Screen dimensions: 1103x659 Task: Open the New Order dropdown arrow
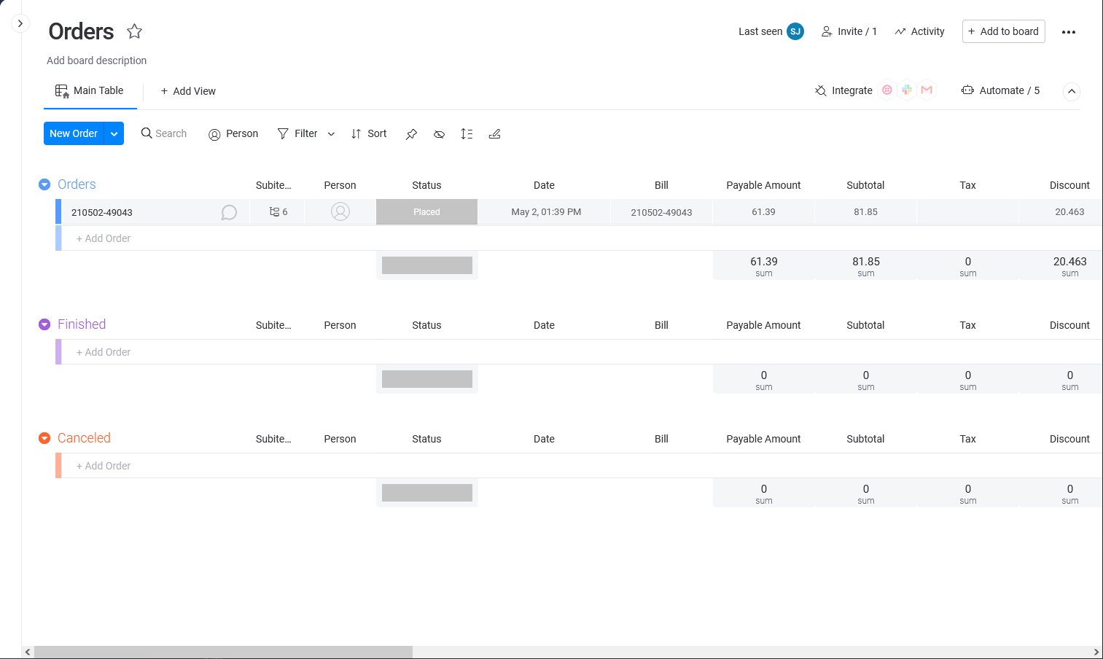click(x=114, y=133)
